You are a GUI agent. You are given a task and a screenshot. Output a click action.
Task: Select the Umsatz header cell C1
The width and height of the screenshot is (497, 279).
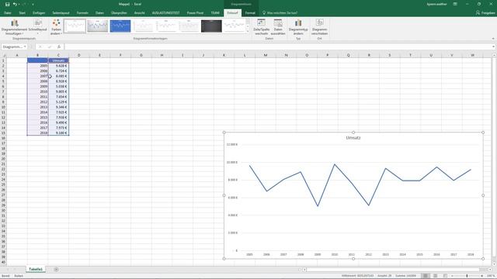58,60
